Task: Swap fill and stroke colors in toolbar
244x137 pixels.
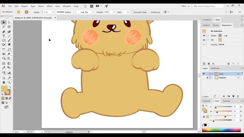Action: [10, 87]
